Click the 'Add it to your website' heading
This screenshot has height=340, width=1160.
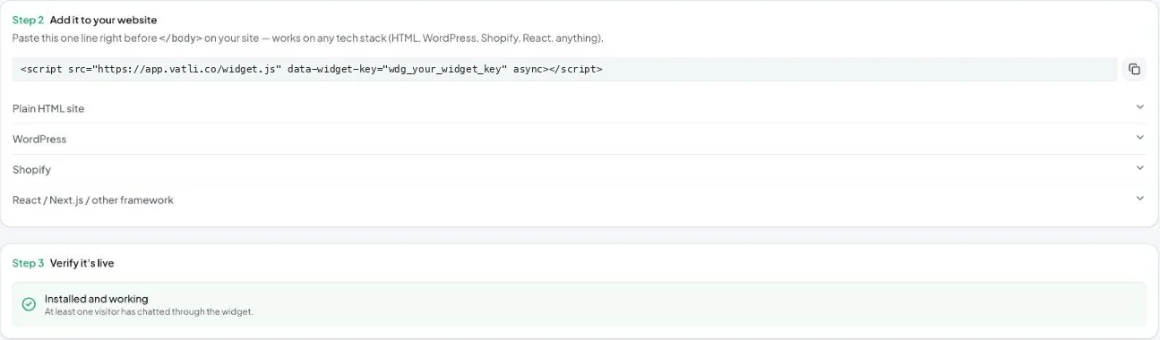click(x=103, y=20)
